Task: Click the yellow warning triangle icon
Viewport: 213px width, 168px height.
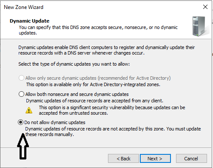Action: [x=29, y=110]
